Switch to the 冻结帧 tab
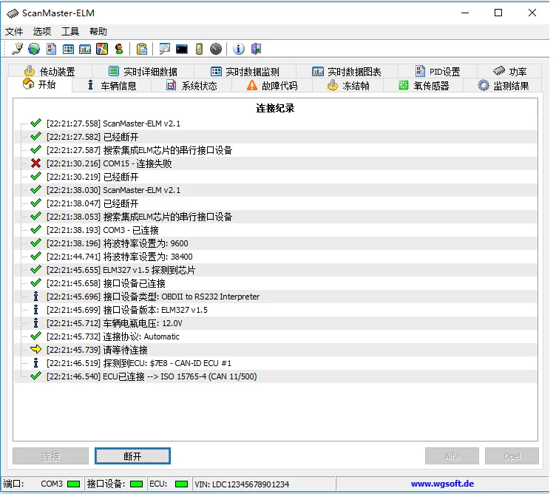This screenshot has height=494, width=556. [347, 86]
